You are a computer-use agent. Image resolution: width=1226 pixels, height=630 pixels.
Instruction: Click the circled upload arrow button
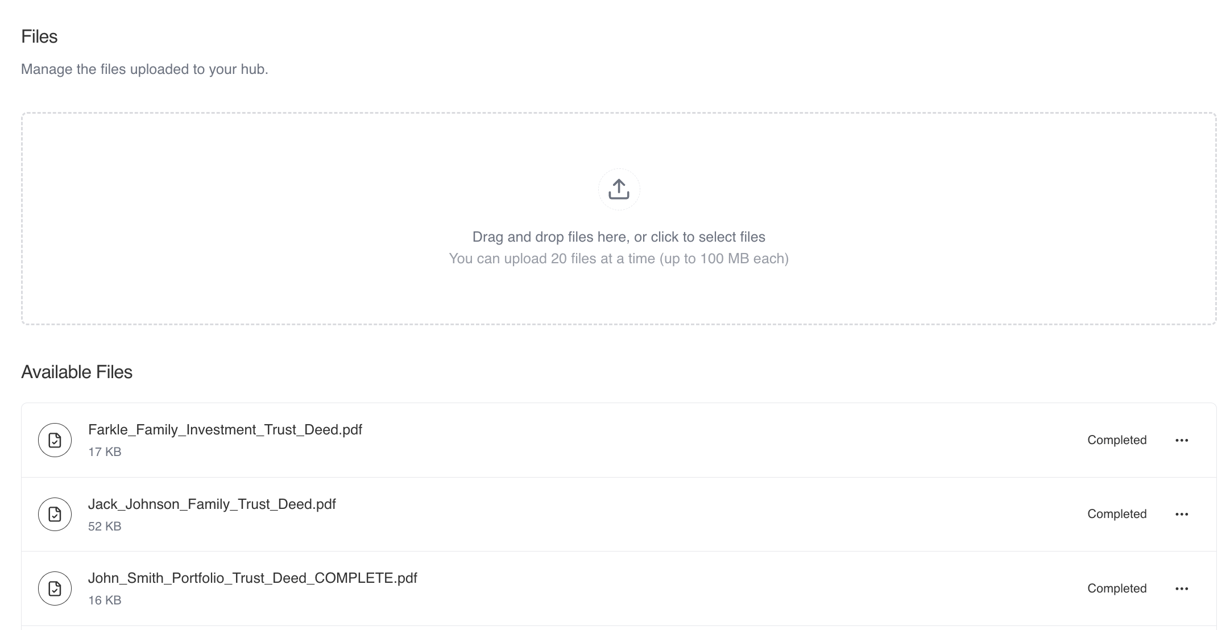point(619,189)
